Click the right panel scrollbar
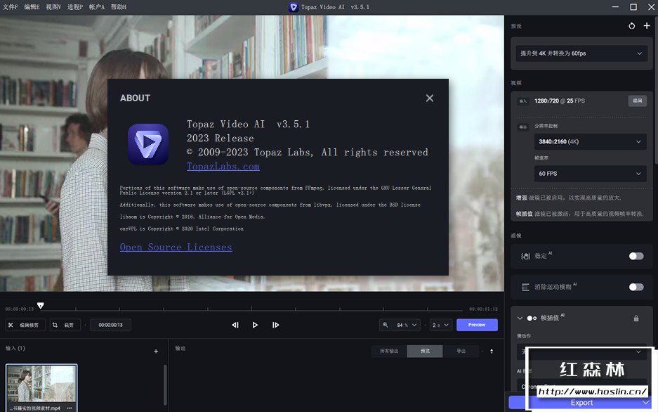658x412 pixels. [656, 90]
